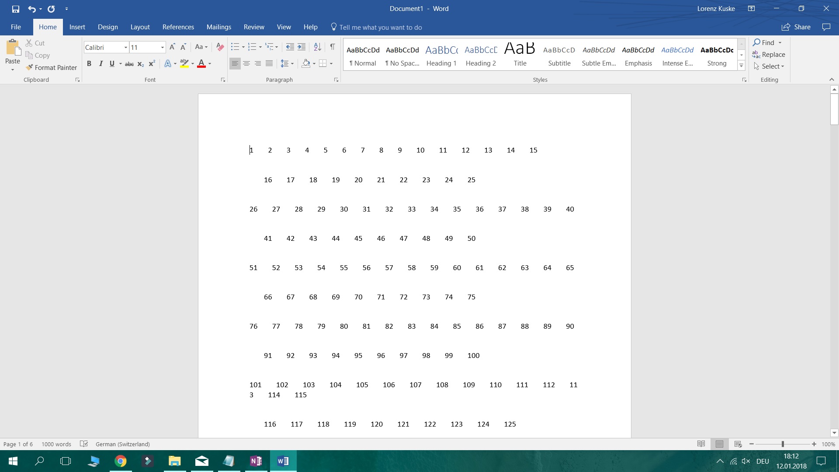839x472 pixels.
Task: Open the Insert ribbon tab
Action: click(x=77, y=27)
